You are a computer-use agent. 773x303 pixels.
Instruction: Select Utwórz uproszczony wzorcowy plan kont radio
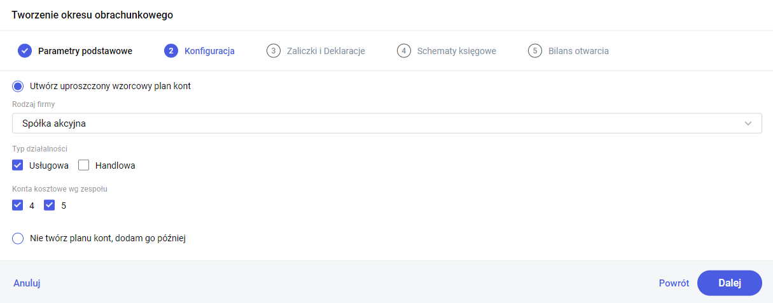[x=18, y=86]
